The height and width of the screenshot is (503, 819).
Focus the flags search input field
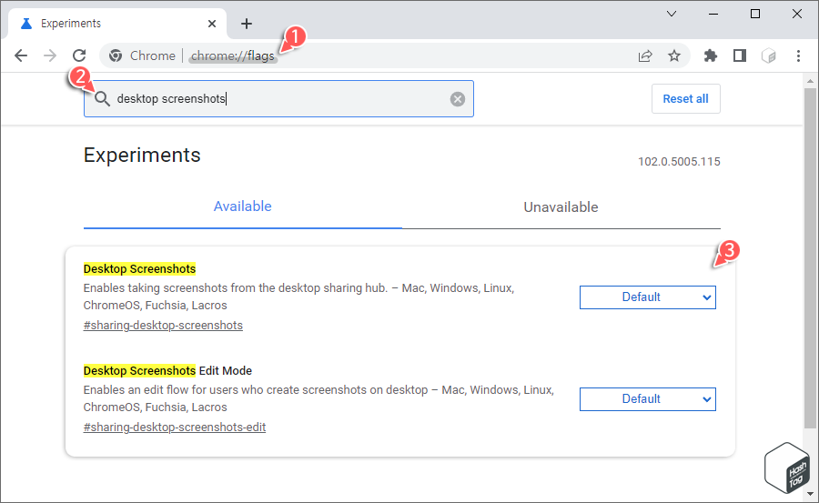279,99
